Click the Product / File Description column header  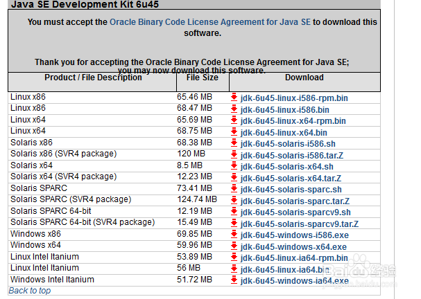click(x=93, y=78)
